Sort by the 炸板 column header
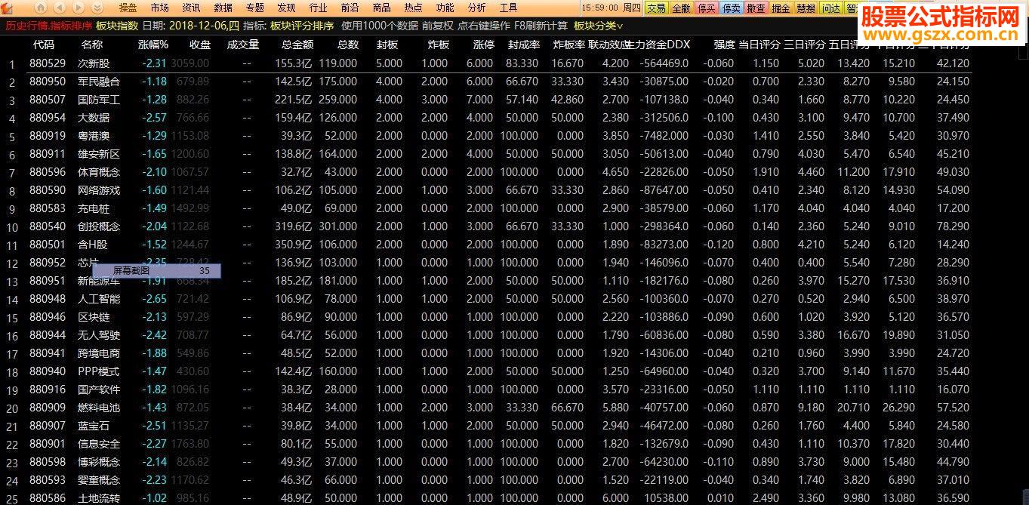The height and width of the screenshot is (505, 1029). [x=438, y=45]
